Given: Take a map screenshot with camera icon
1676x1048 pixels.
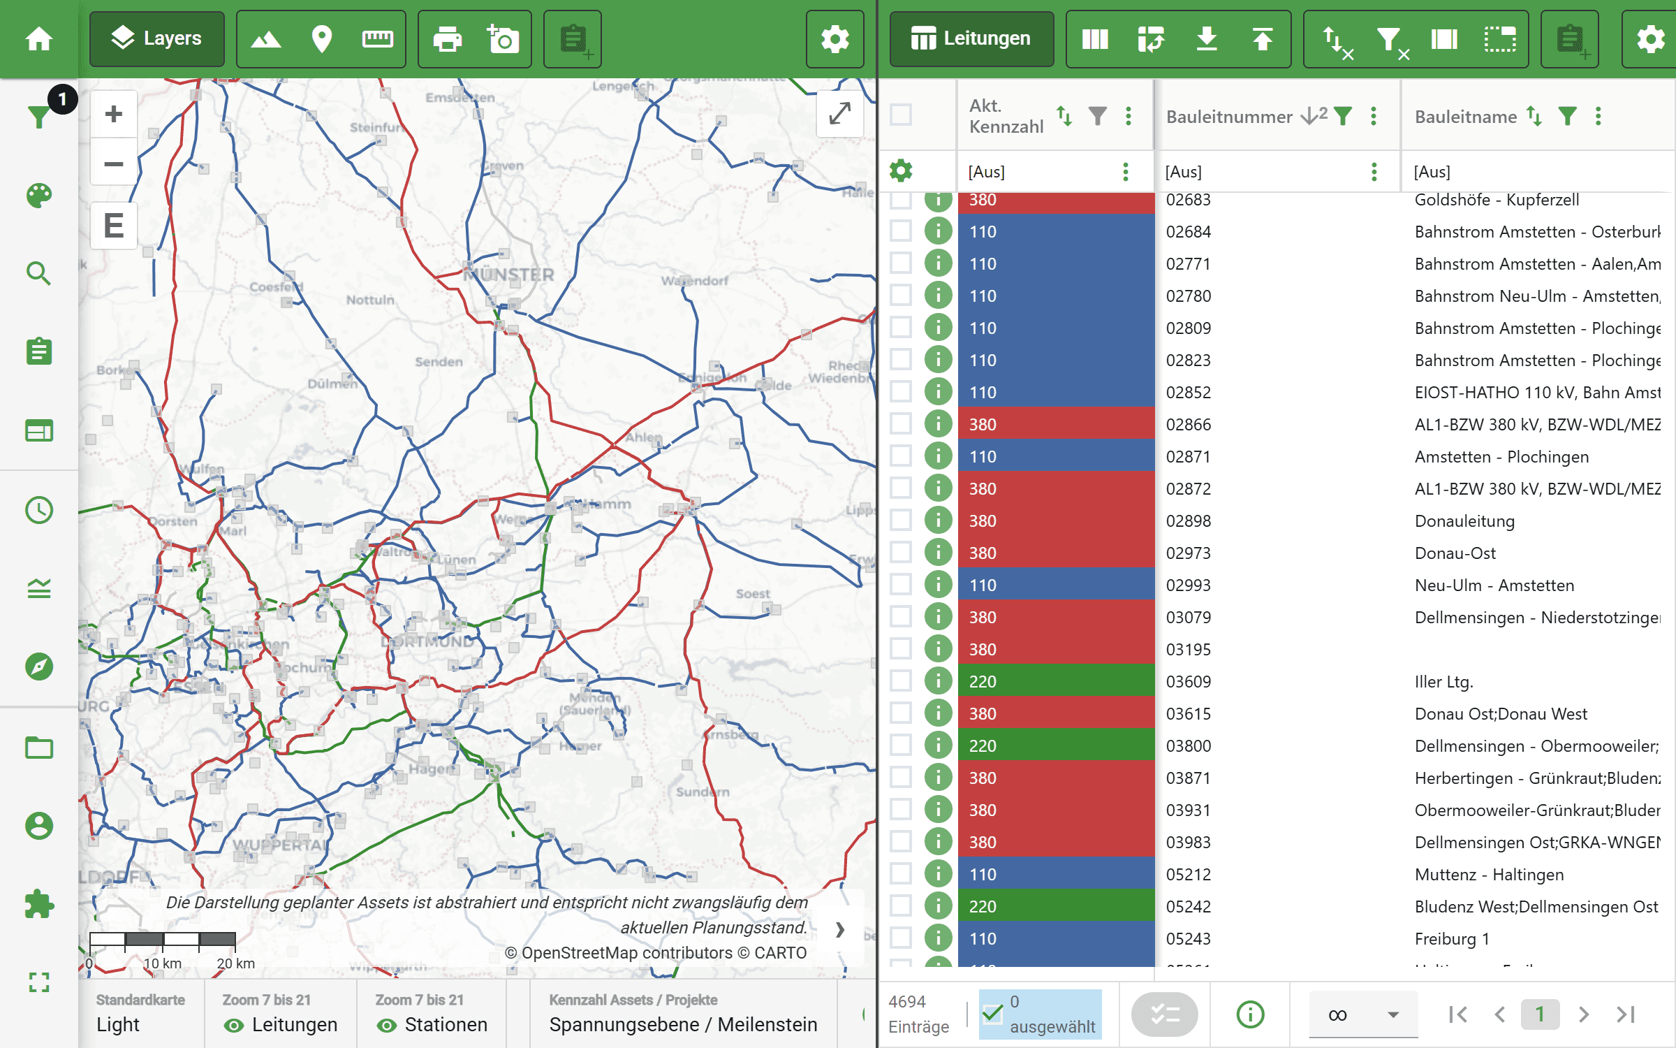Looking at the screenshot, I should click(503, 39).
